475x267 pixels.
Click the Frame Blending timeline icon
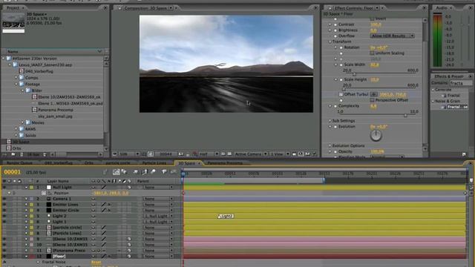(x=145, y=172)
